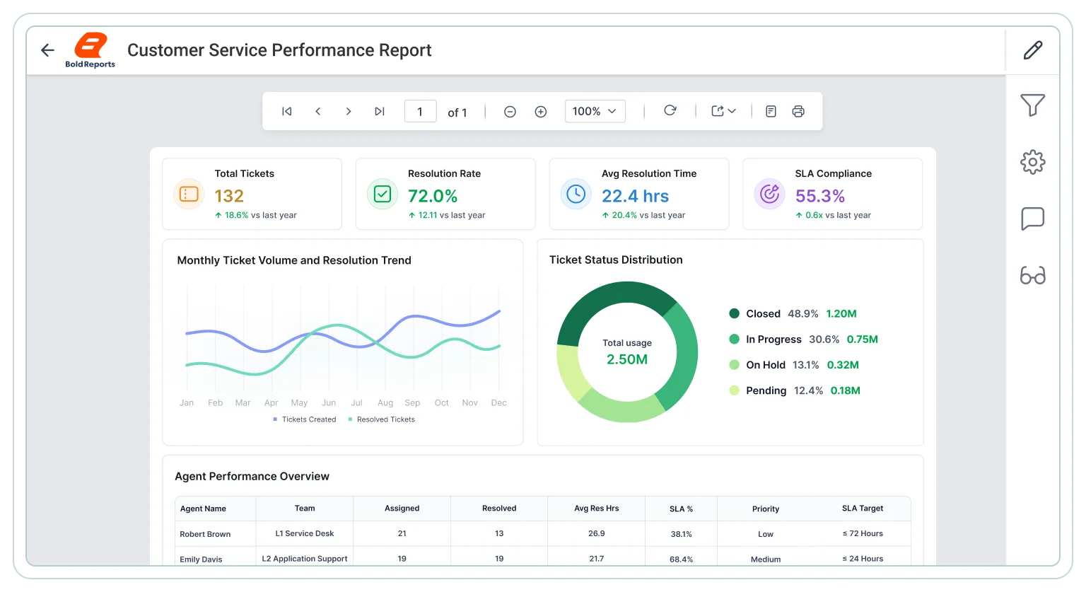This screenshot has height=592, width=1086.
Task: Open the settings gear in sidebar
Action: [1033, 162]
